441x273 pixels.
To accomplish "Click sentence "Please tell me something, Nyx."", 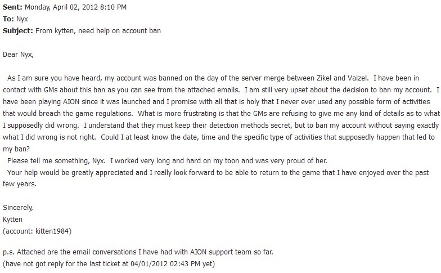I will point(56,161).
